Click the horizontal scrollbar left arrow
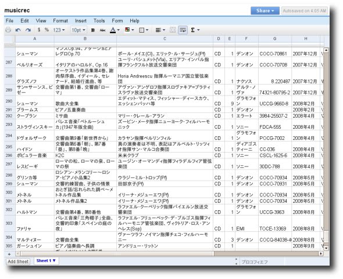The width and height of the screenshot is (343, 279). tap(18, 253)
